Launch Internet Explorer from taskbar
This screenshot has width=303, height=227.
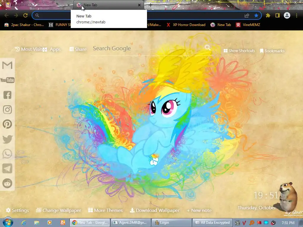pyautogui.click(x=24, y=223)
